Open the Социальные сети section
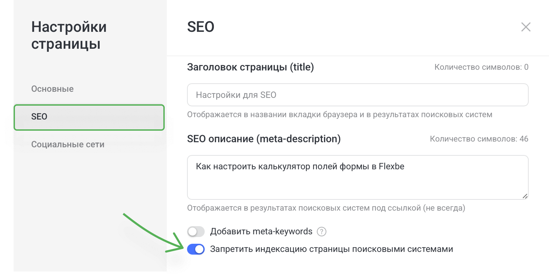This screenshot has height=280, width=549. [68, 144]
